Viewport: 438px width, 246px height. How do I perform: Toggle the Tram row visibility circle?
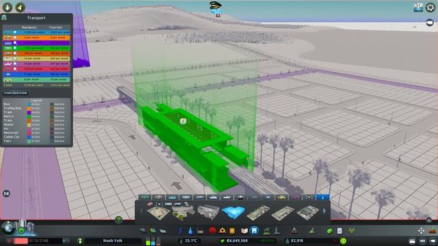(x=15, y=42)
